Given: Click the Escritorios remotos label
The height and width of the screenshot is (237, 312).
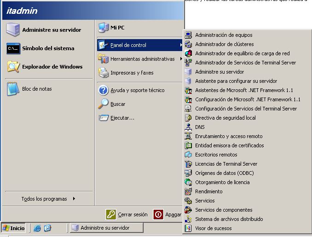Looking at the screenshot, I should coord(216,155).
